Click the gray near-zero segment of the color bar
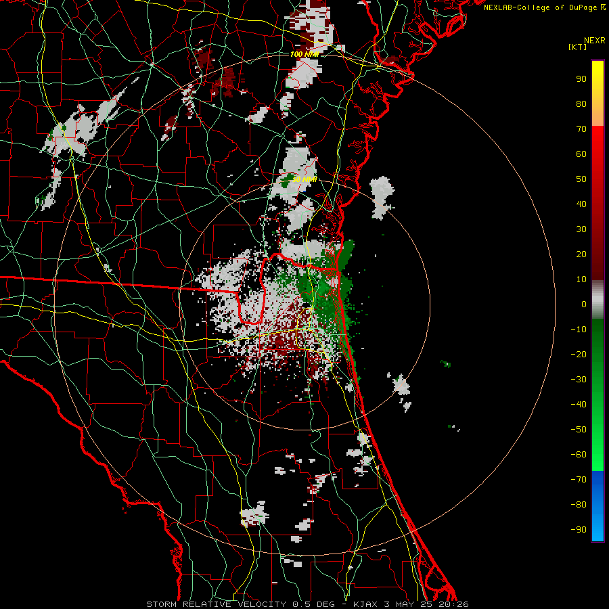Viewport: 609px width, 609px height. [597, 300]
